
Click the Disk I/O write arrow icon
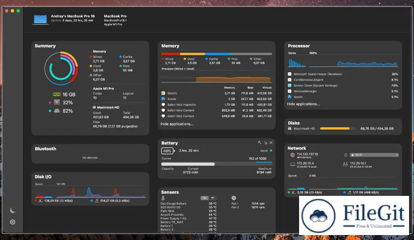point(97,201)
